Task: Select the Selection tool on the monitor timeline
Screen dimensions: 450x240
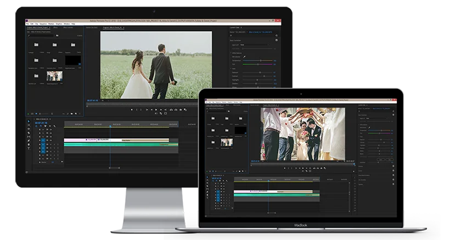Action: (x=29, y=121)
